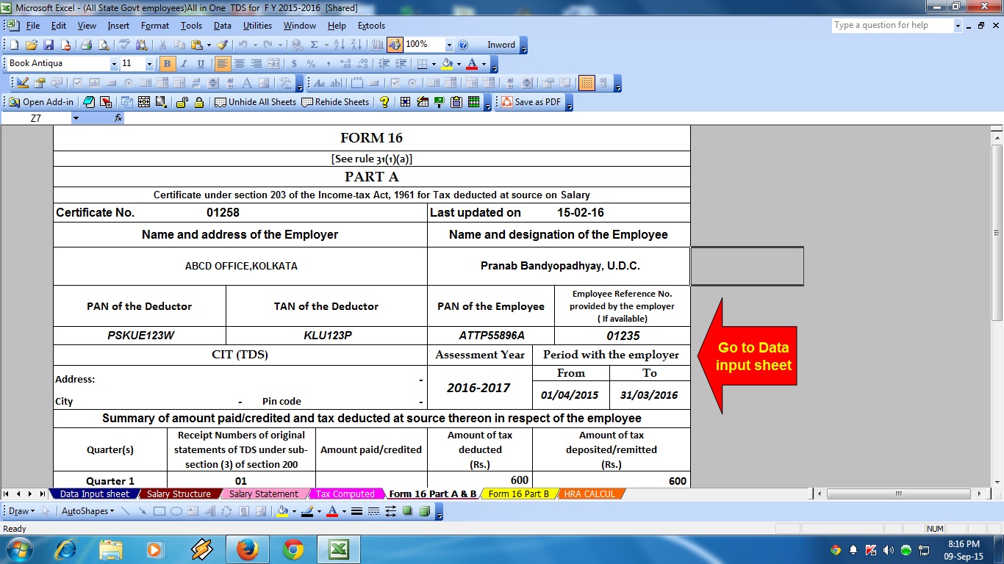Image resolution: width=1004 pixels, height=564 pixels.
Task: Toggle Center alignment
Action: tap(240, 64)
